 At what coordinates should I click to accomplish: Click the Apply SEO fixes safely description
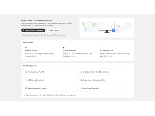(x=114, y=55)
